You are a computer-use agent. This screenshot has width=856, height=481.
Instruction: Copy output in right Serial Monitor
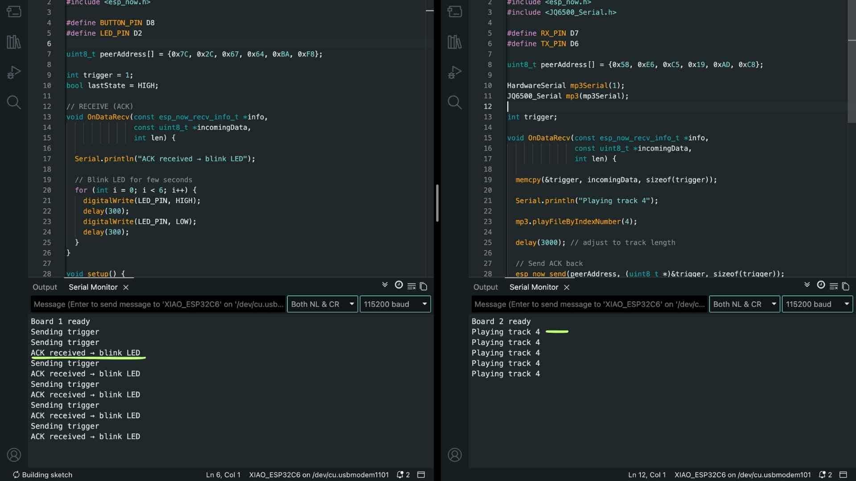point(845,286)
